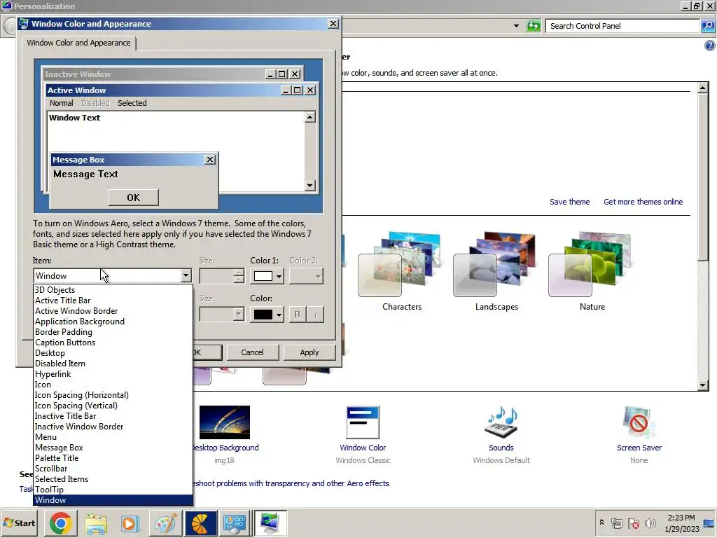The width and height of the screenshot is (717, 538).
Task: Click into the Search Control Panel field
Action: coord(622,26)
